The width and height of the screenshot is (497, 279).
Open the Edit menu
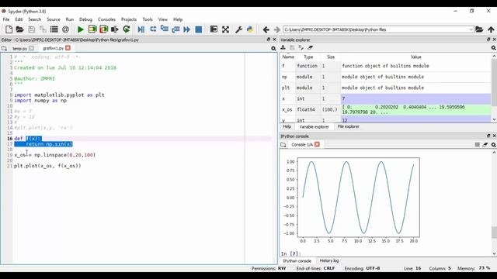19,19
